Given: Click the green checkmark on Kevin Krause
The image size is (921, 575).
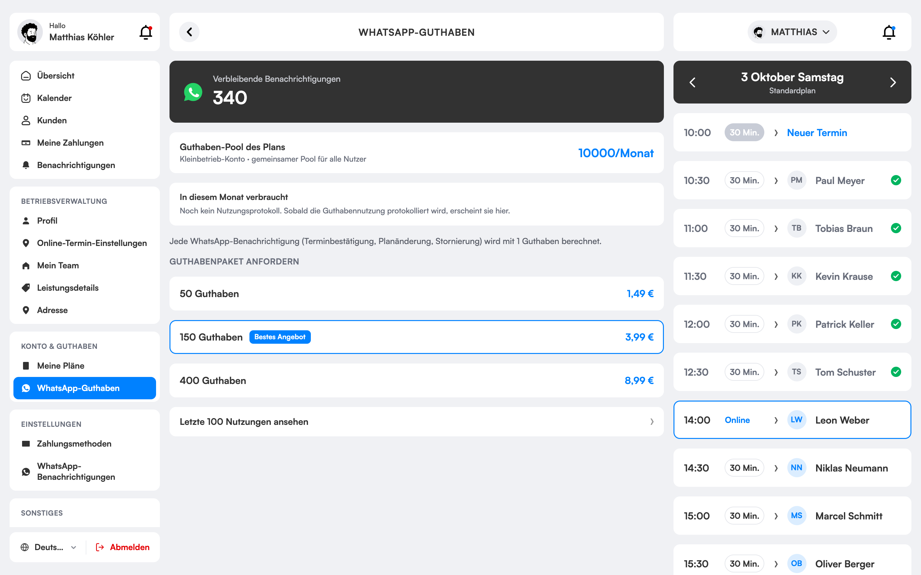Looking at the screenshot, I should coord(896,276).
